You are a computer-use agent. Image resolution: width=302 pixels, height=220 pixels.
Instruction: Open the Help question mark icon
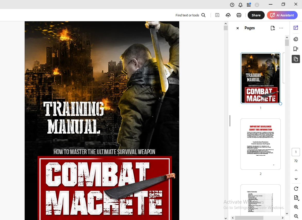click(x=232, y=5)
